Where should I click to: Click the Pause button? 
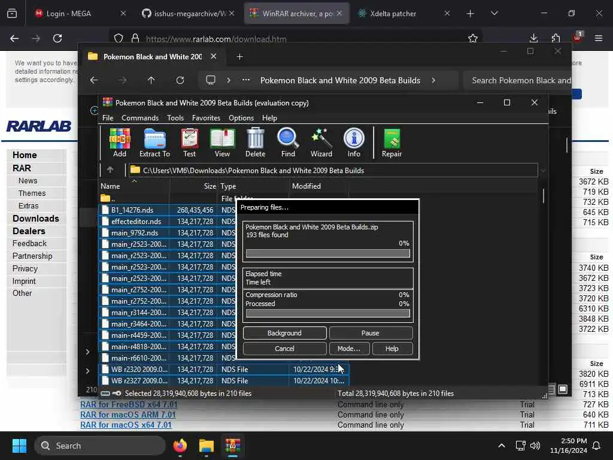pos(370,333)
